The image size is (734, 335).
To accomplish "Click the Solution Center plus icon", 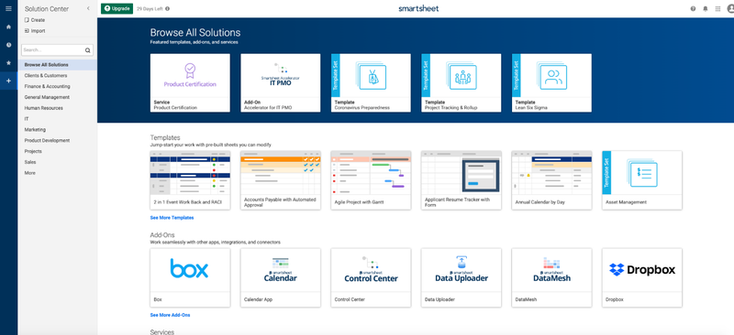I will [8, 81].
